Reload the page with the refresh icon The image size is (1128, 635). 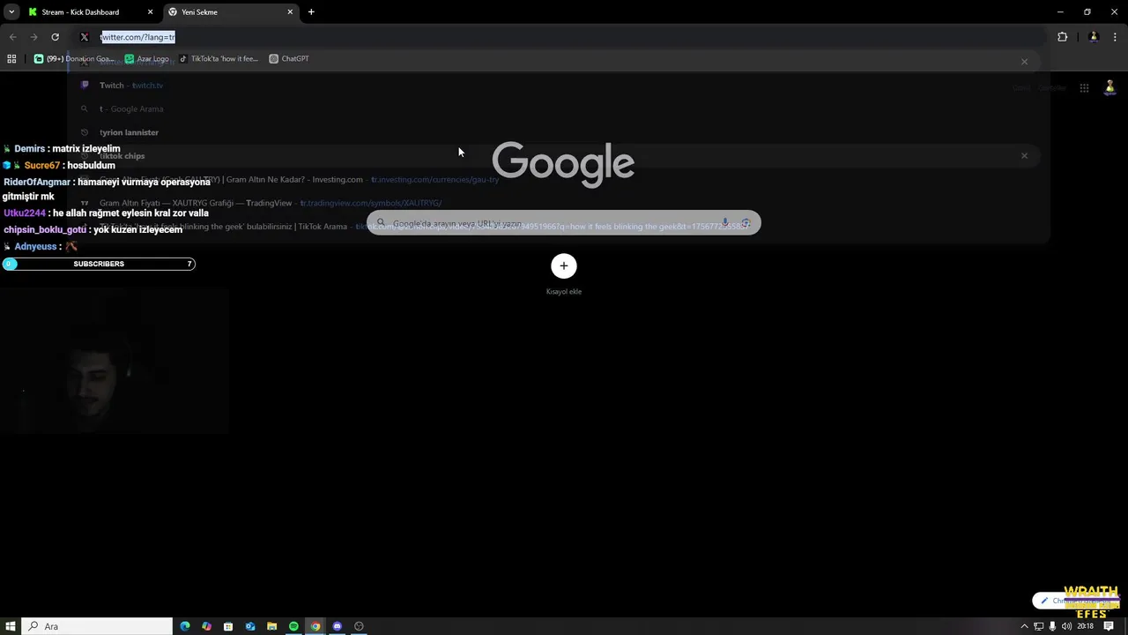point(55,37)
